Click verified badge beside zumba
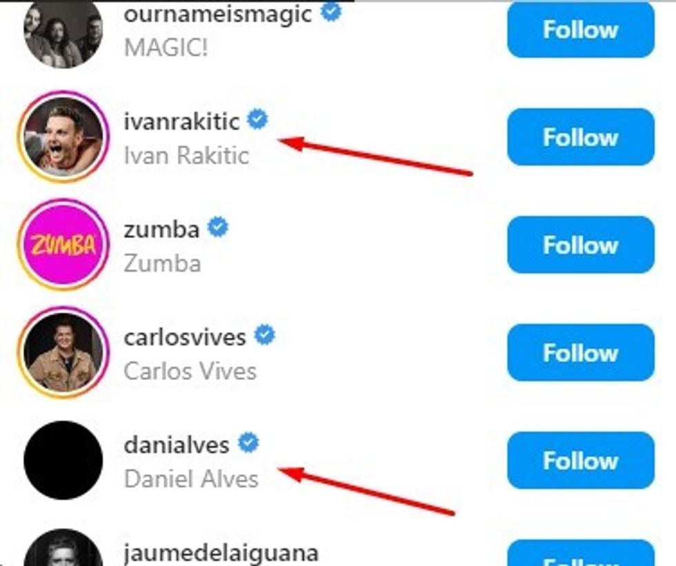The width and height of the screenshot is (676, 566). point(218,228)
